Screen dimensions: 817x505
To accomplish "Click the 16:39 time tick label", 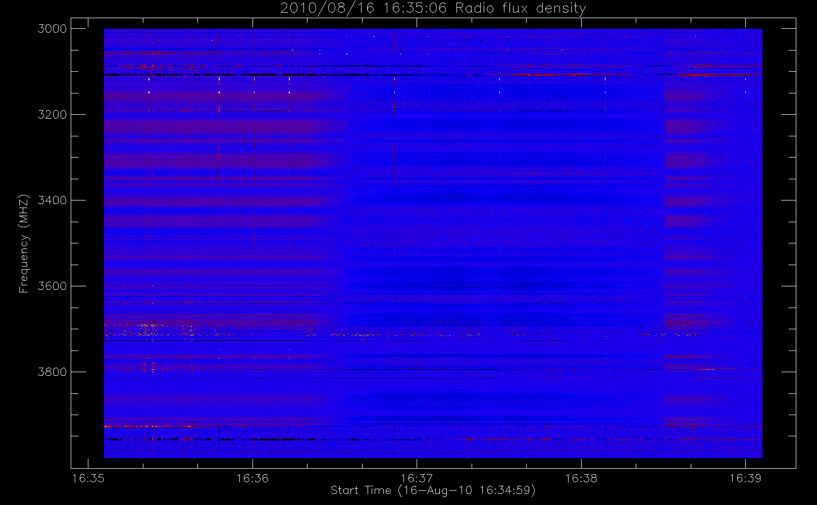I will 745,478.
